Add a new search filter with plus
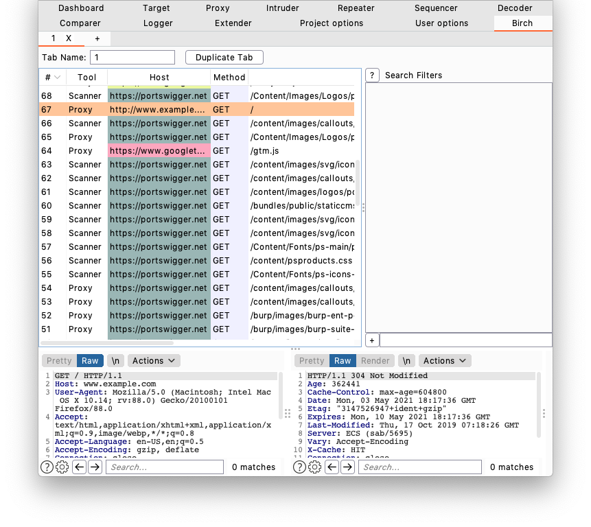Screen dimensions: 591x527 pyautogui.click(x=372, y=340)
